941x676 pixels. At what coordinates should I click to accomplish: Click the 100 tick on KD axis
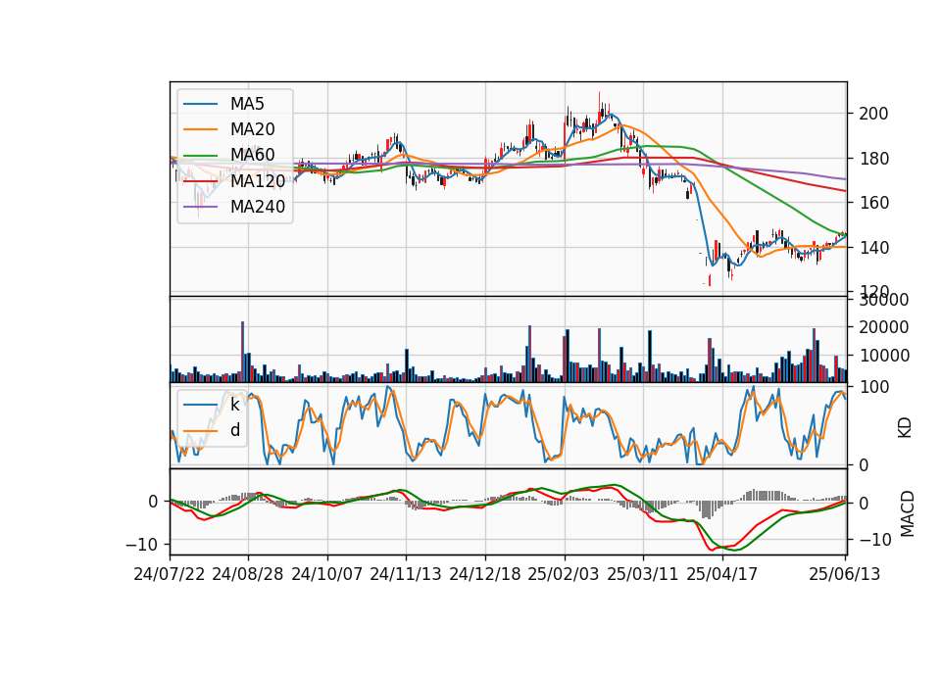click(873, 387)
